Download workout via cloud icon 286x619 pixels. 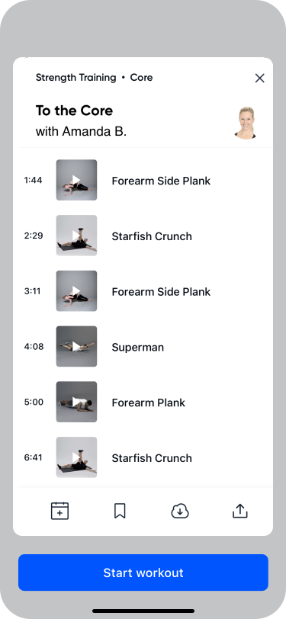click(180, 512)
